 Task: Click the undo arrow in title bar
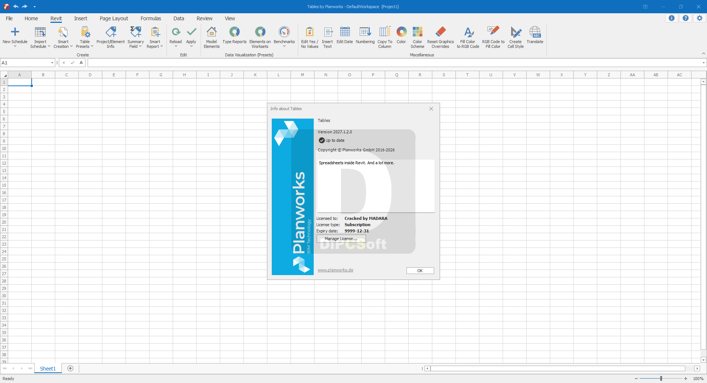coord(16,6)
